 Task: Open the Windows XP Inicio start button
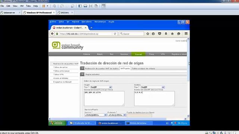58,123
